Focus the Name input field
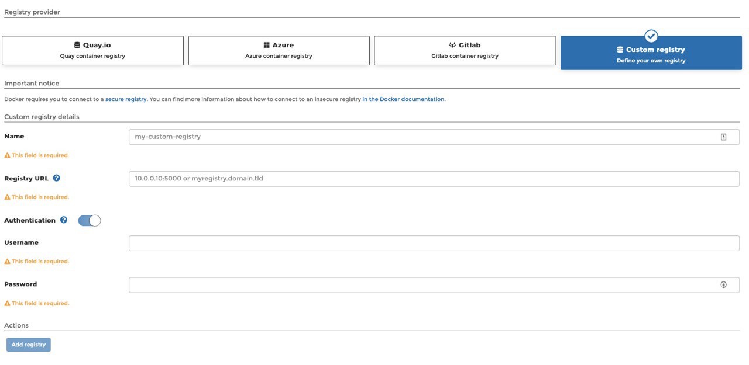The width and height of the screenshot is (749, 365). (434, 137)
